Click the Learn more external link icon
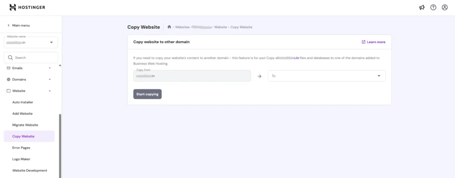 pyautogui.click(x=363, y=42)
